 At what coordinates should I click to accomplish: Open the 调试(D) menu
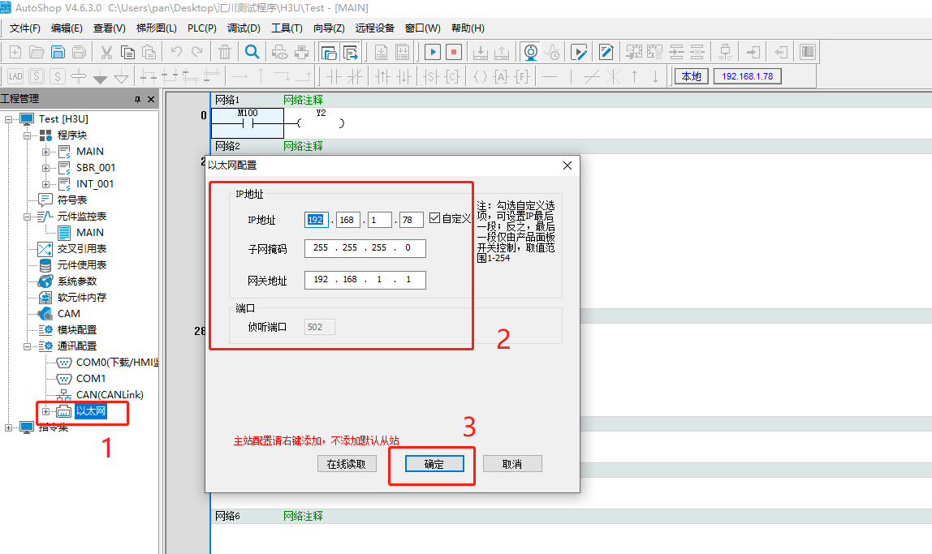pyautogui.click(x=244, y=28)
